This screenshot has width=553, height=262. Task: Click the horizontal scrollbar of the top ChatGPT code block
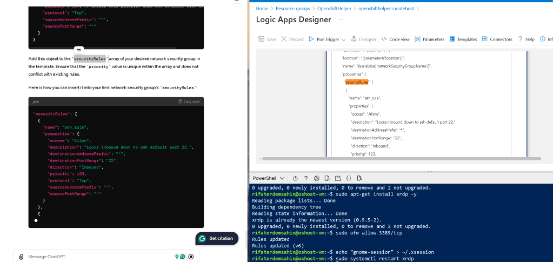(102, 48)
